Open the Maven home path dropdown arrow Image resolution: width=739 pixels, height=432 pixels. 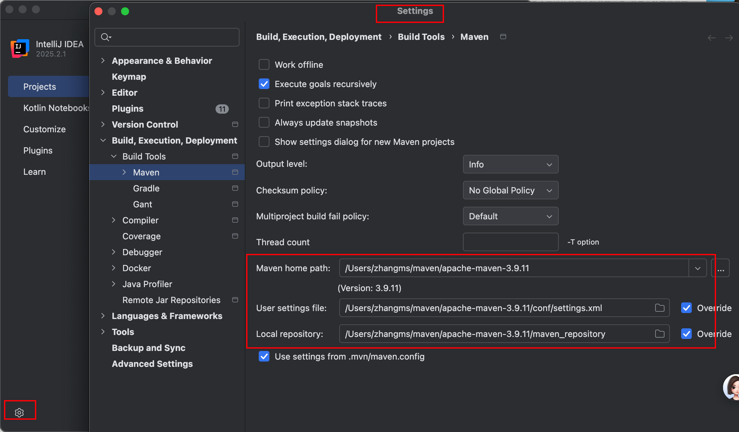point(697,268)
